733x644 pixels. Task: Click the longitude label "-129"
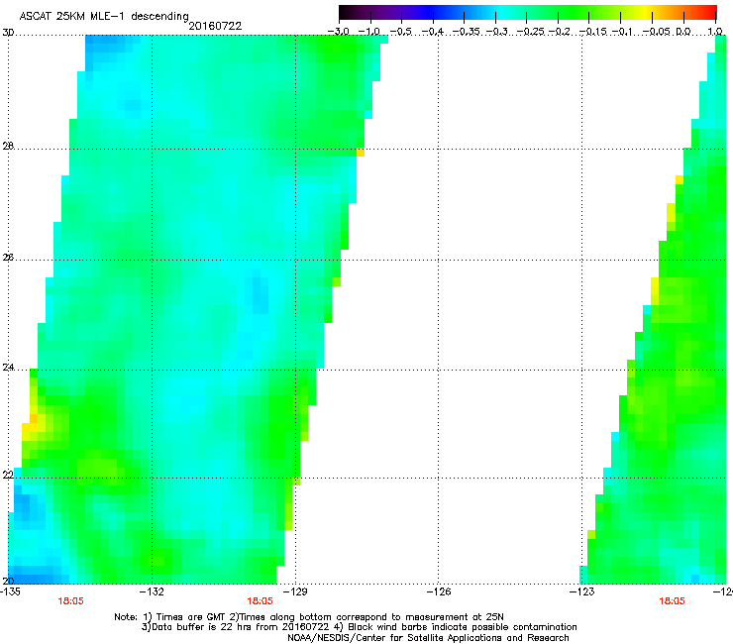[295, 591]
